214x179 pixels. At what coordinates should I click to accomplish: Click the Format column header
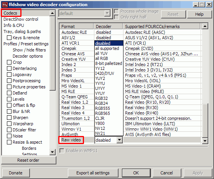[77, 26]
